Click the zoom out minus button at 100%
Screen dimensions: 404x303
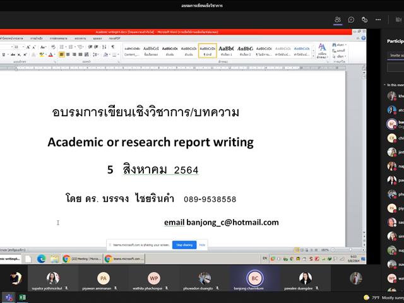click(x=333, y=250)
